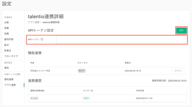Select 営業日 in the sidebar
This screenshot has width=192, height=107.
[7, 51]
